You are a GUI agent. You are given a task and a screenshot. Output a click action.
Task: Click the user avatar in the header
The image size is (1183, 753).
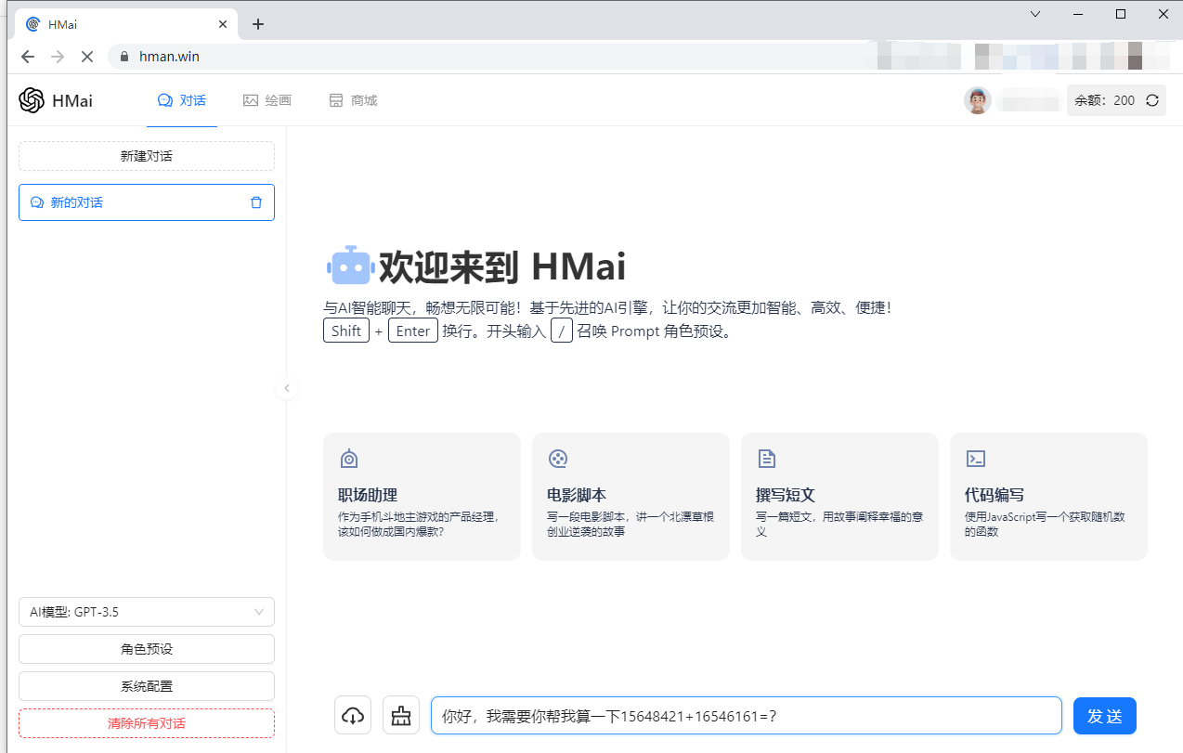(978, 99)
